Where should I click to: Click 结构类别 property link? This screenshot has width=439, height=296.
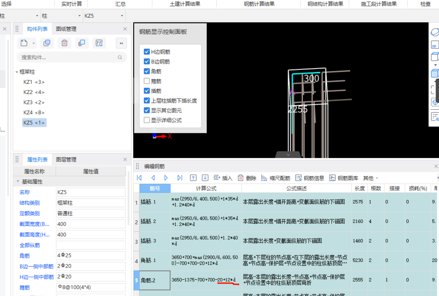coord(29,203)
